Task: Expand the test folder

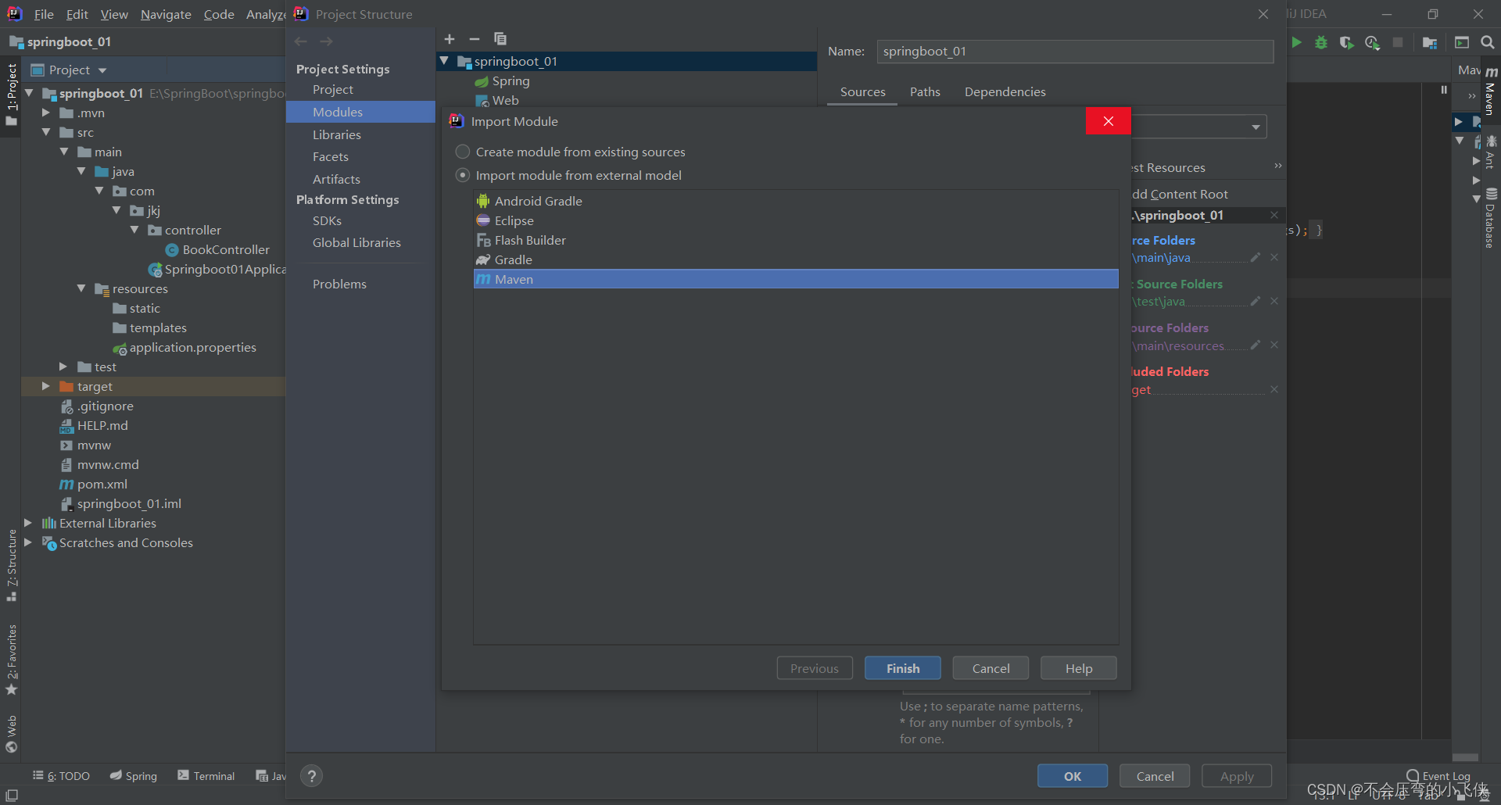Action: coord(63,367)
